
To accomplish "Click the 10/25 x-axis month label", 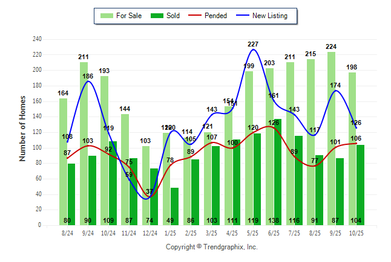I will point(356,232).
